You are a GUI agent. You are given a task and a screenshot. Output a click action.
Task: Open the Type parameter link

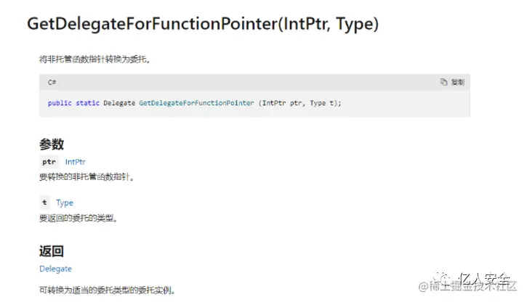tap(65, 203)
